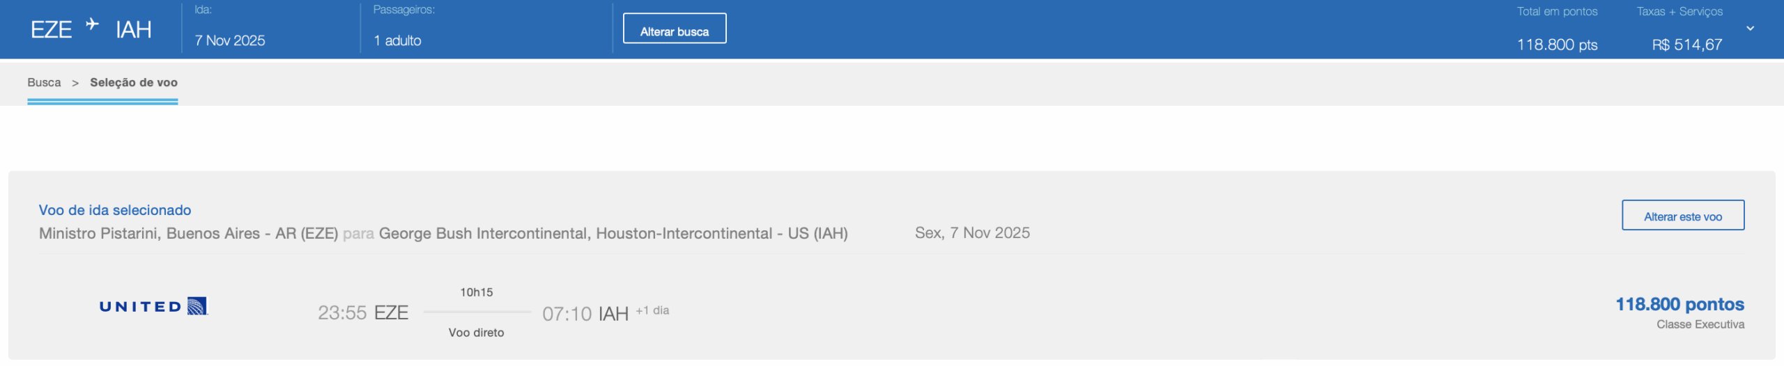Click the 10h15 flight duration label
The image size is (1784, 366).
coord(476,292)
